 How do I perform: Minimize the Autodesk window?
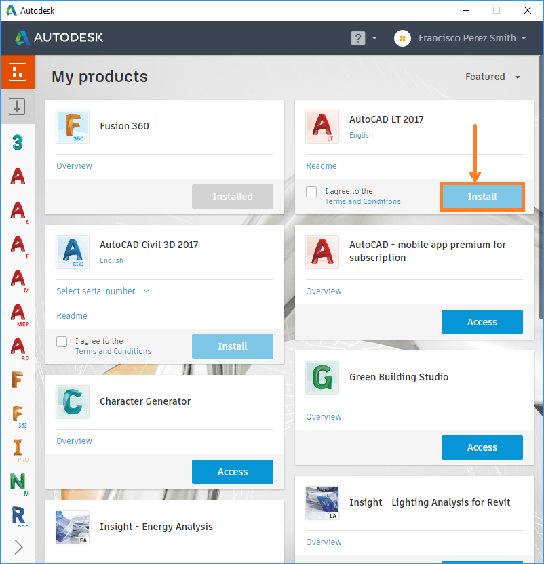pos(466,10)
